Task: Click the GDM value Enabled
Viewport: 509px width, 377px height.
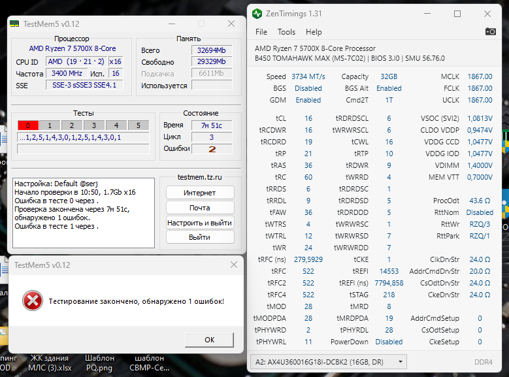Action: coord(308,100)
